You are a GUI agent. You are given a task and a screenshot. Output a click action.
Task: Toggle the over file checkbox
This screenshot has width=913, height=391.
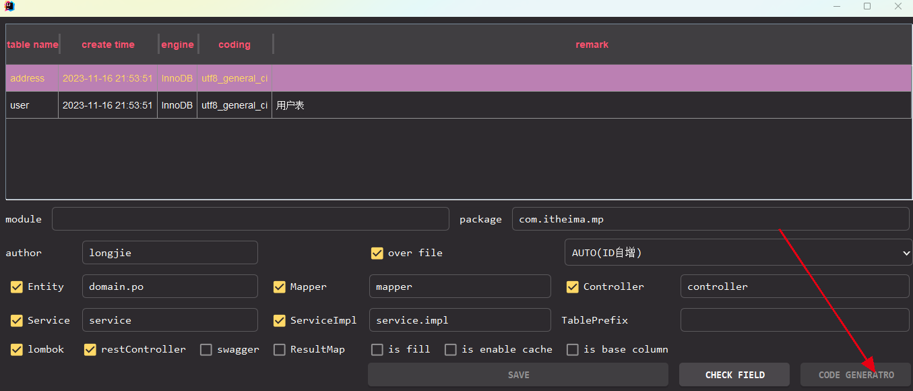(377, 253)
